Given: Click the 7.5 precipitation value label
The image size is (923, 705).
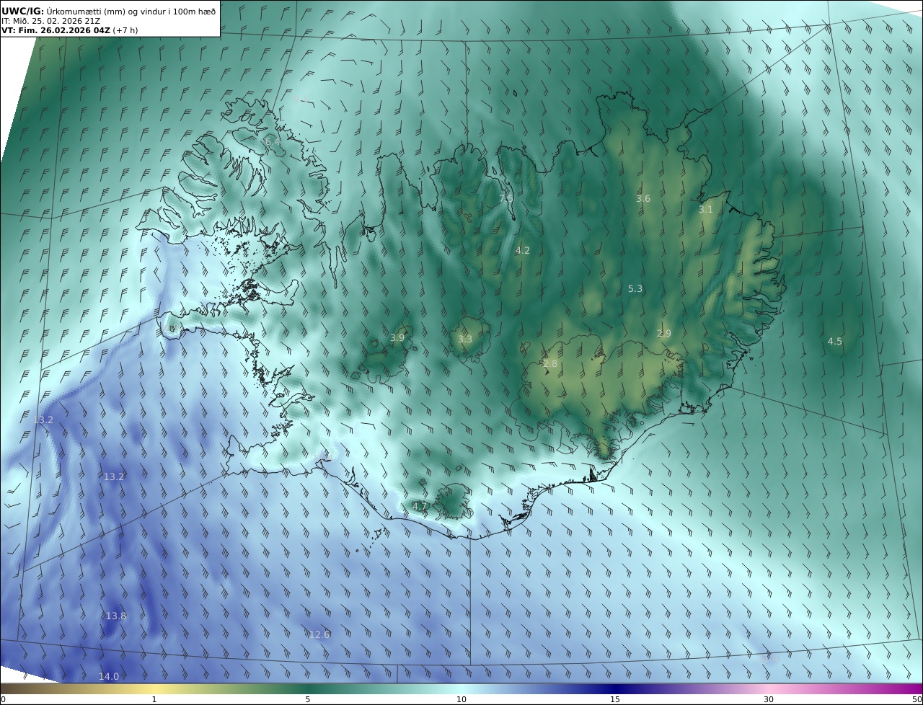Looking at the screenshot, I should [x=506, y=198].
